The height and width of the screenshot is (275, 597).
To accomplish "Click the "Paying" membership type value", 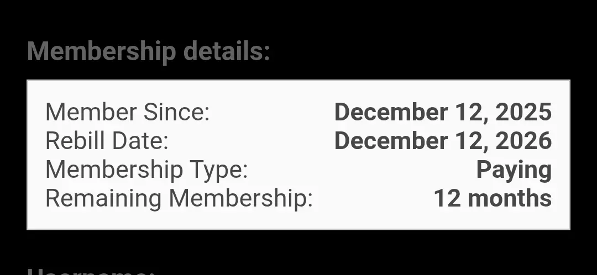I will click(514, 171).
